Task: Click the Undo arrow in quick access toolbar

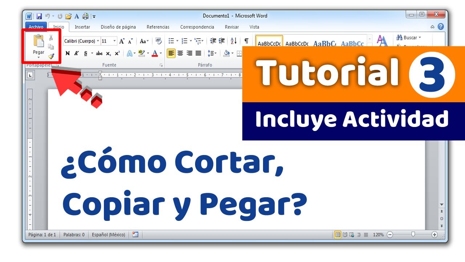Action: coord(47,16)
